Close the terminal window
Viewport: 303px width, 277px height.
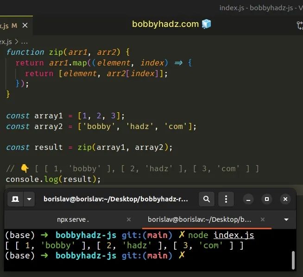pos(285,199)
